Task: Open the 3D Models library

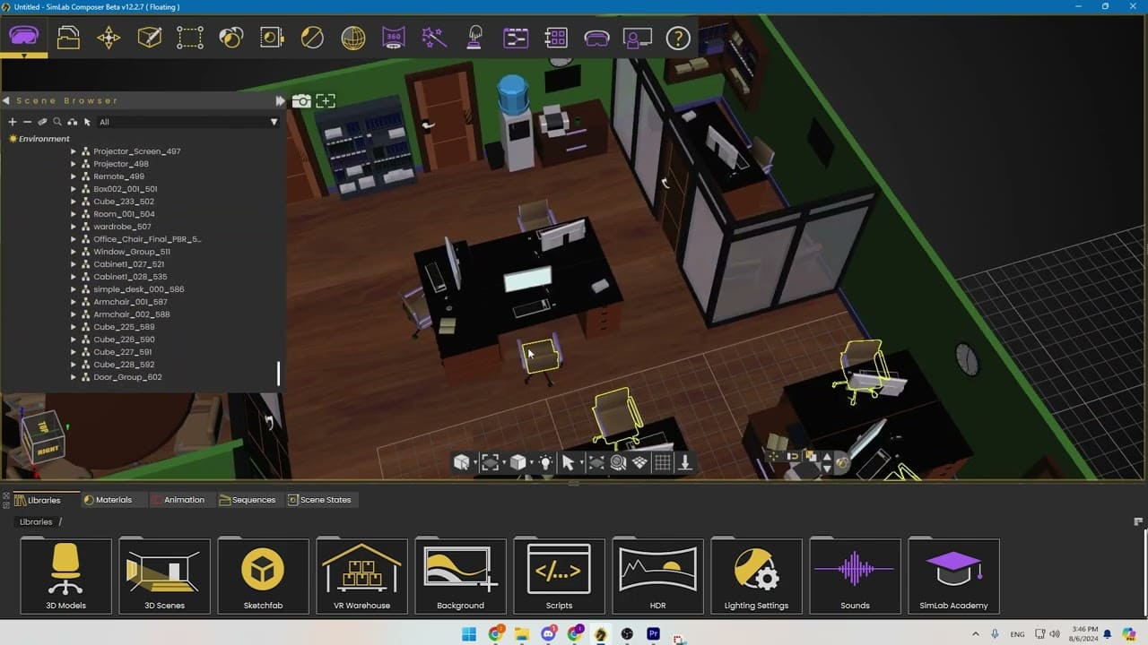Action: tap(65, 576)
